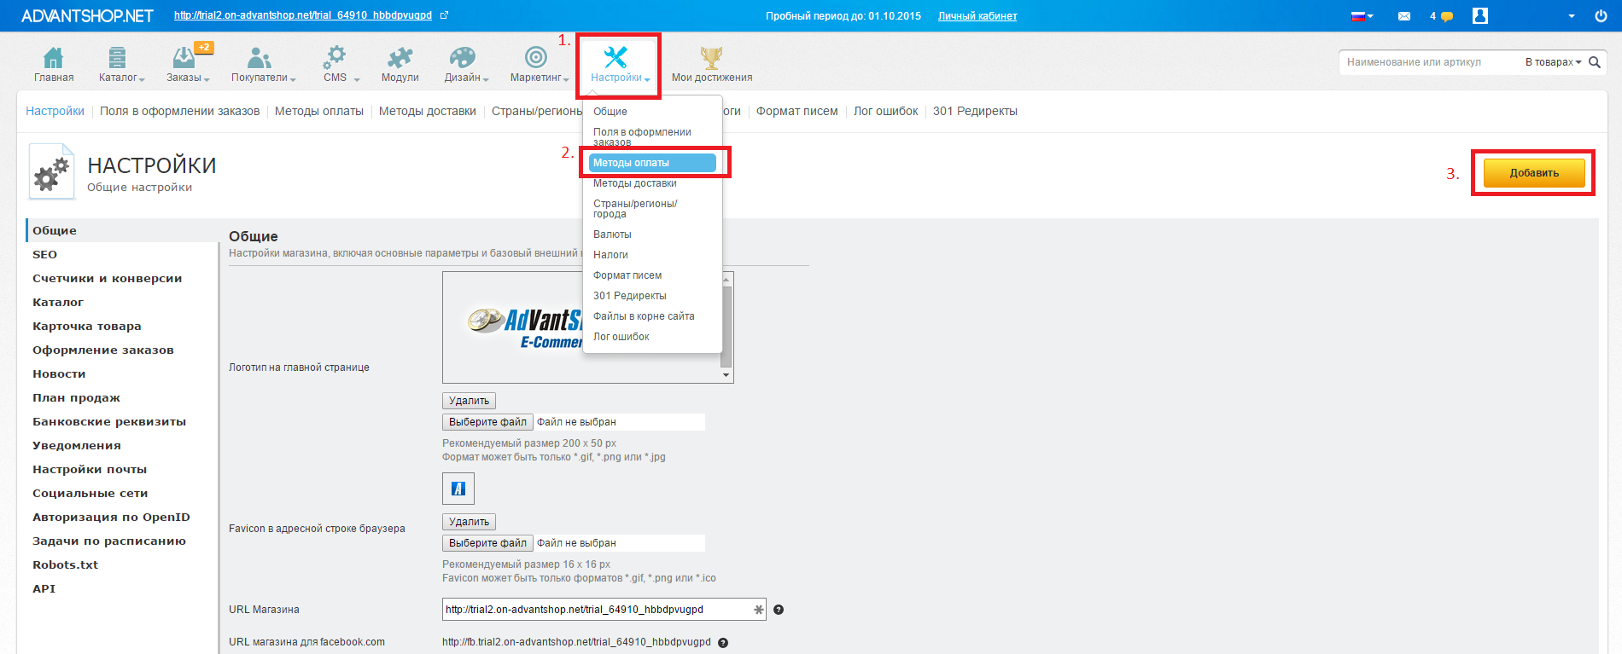Choose Валюты from the settings menu
1622x654 pixels.
point(612,234)
